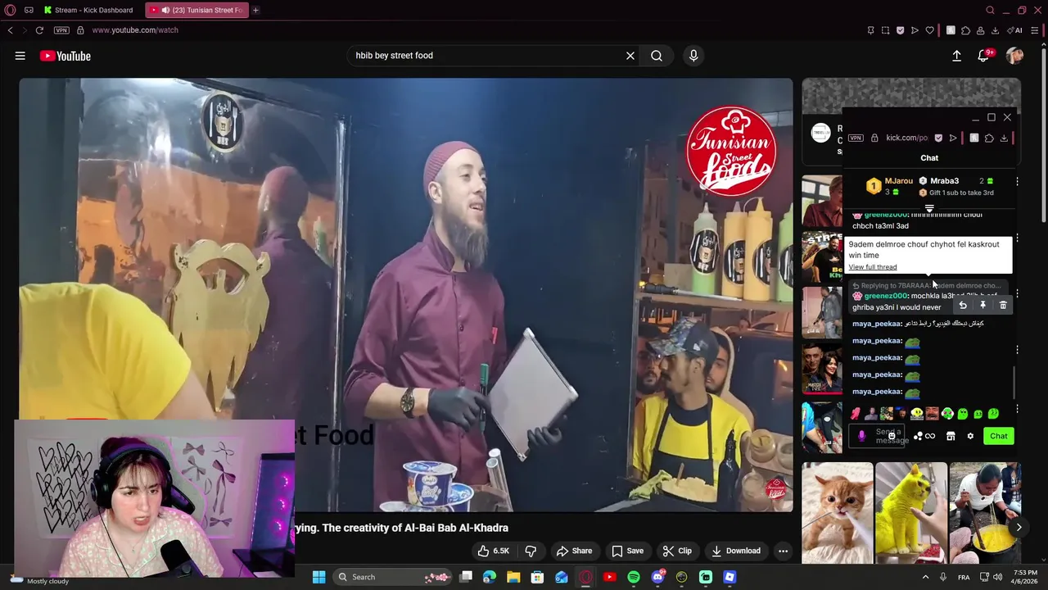Click the Windows taskbar Search box
This screenshot has width=1048, height=590.
[x=393, y=577]
